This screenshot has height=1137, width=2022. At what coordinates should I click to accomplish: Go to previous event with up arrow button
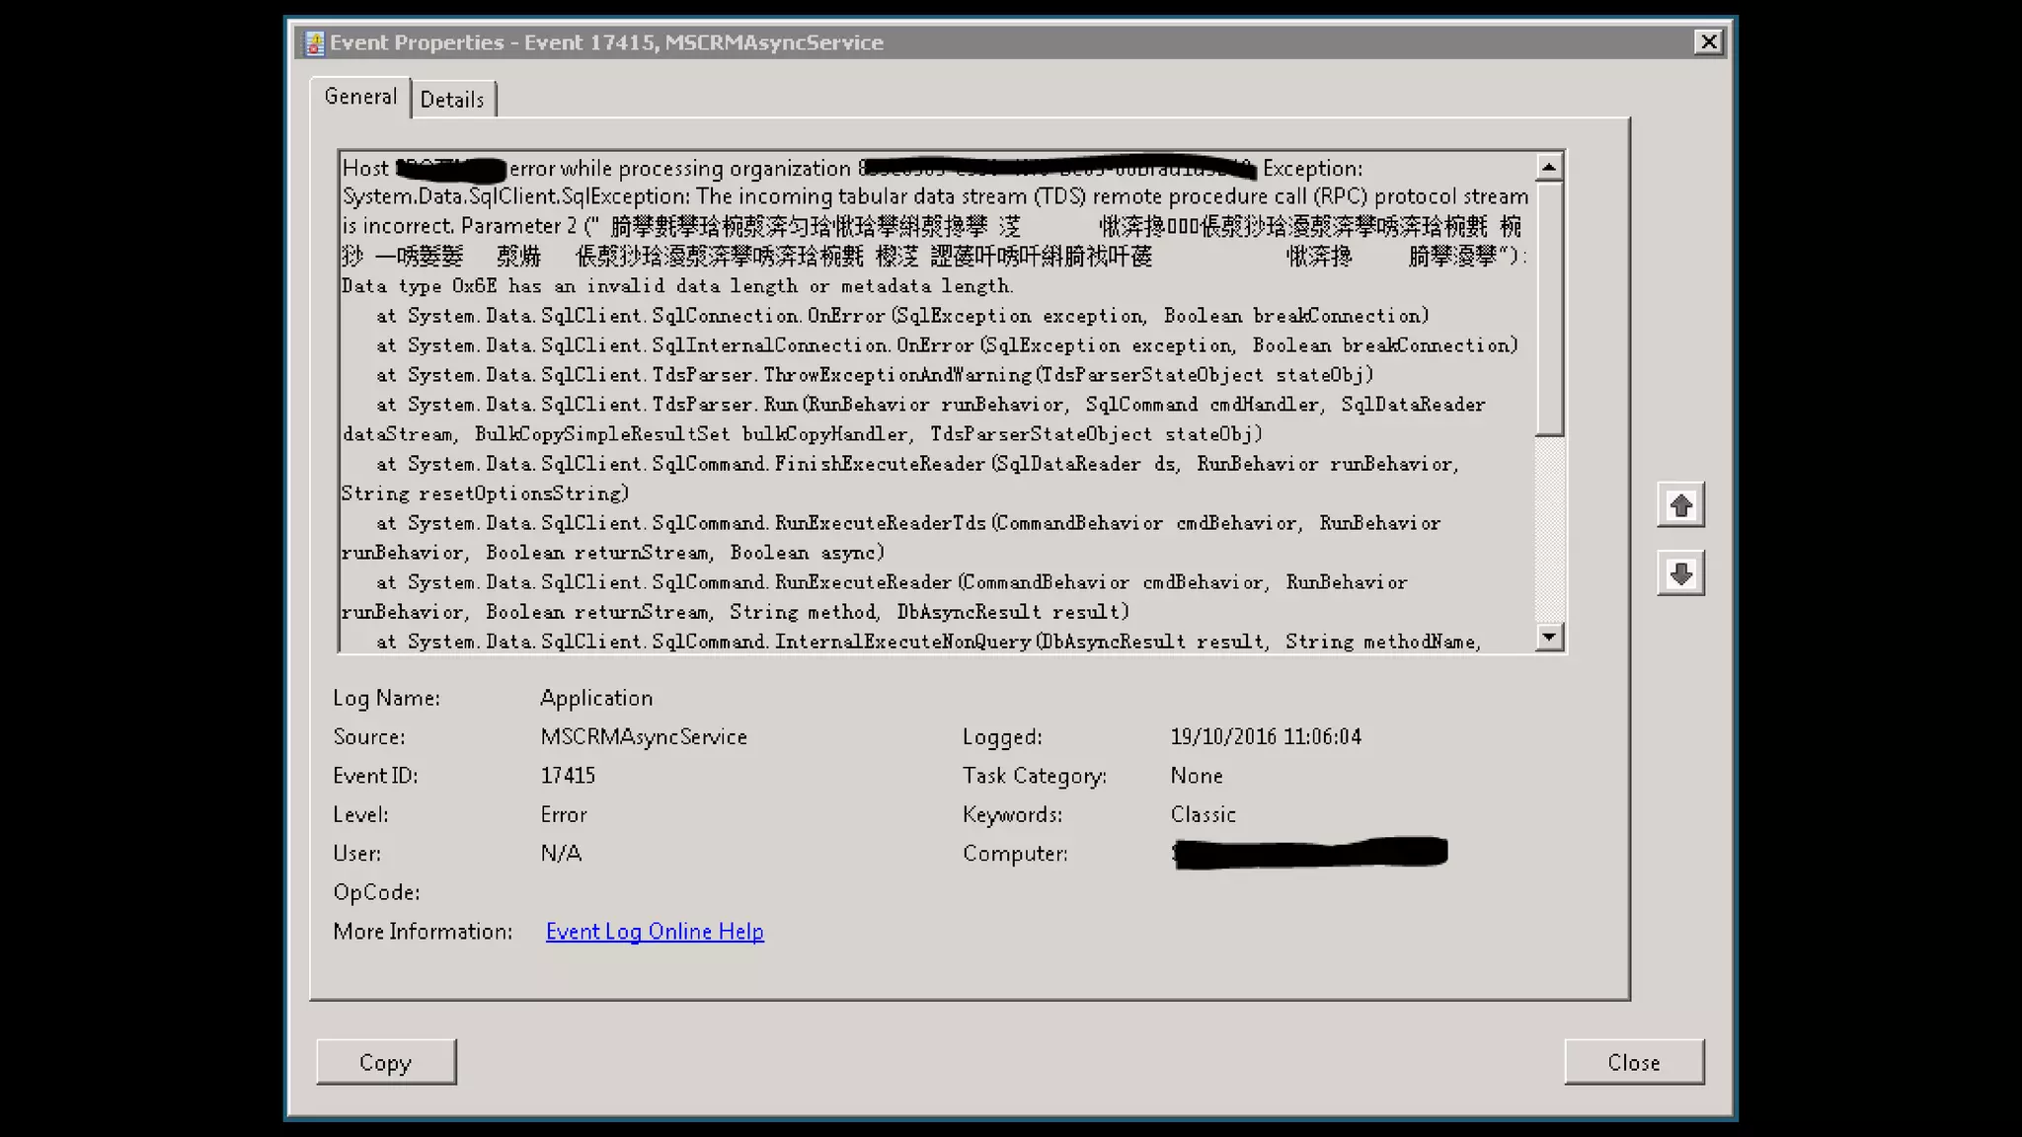[1680, 505]
